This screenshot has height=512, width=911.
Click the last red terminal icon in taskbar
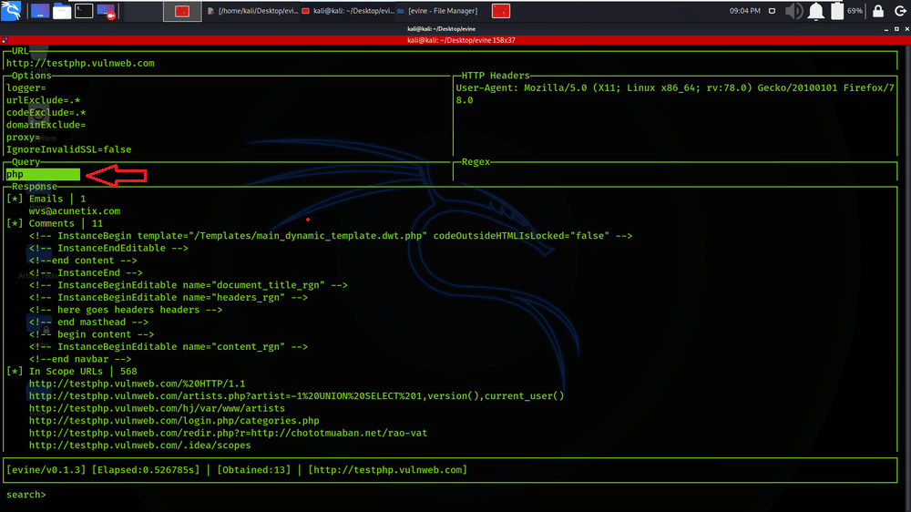pos(501,11)
